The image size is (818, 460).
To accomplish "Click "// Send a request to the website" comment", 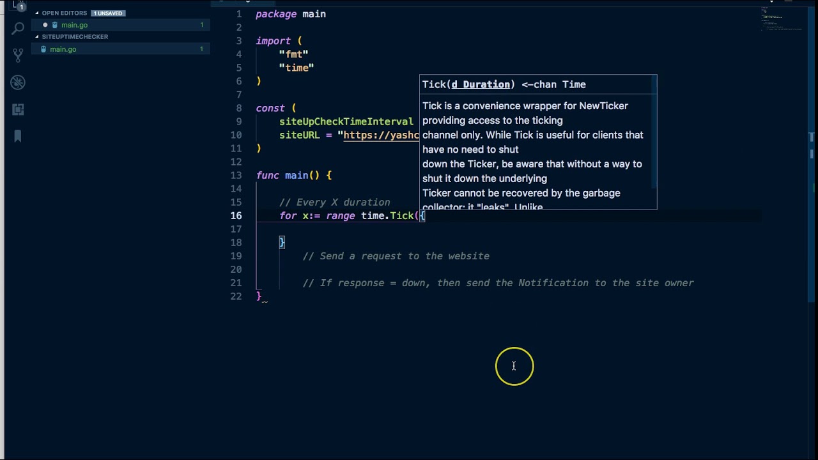I will tap(396, 256).
